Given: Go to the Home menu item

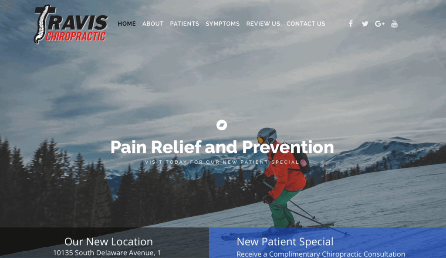Looking at the screenshot, I should pos(127,24).
